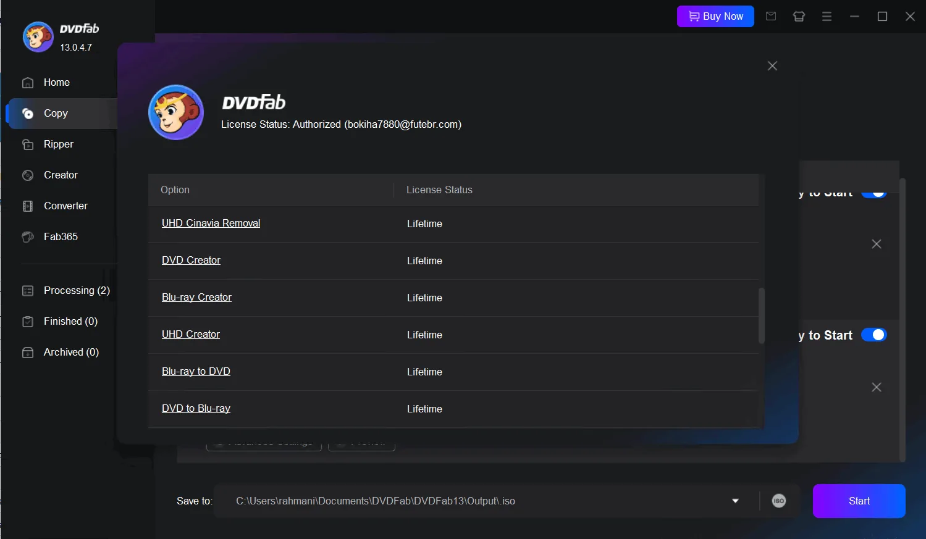This screenshot has width=926, height=539.
Task: Open the mail messages icon in title bar
Action: click(x=771, y=16)
